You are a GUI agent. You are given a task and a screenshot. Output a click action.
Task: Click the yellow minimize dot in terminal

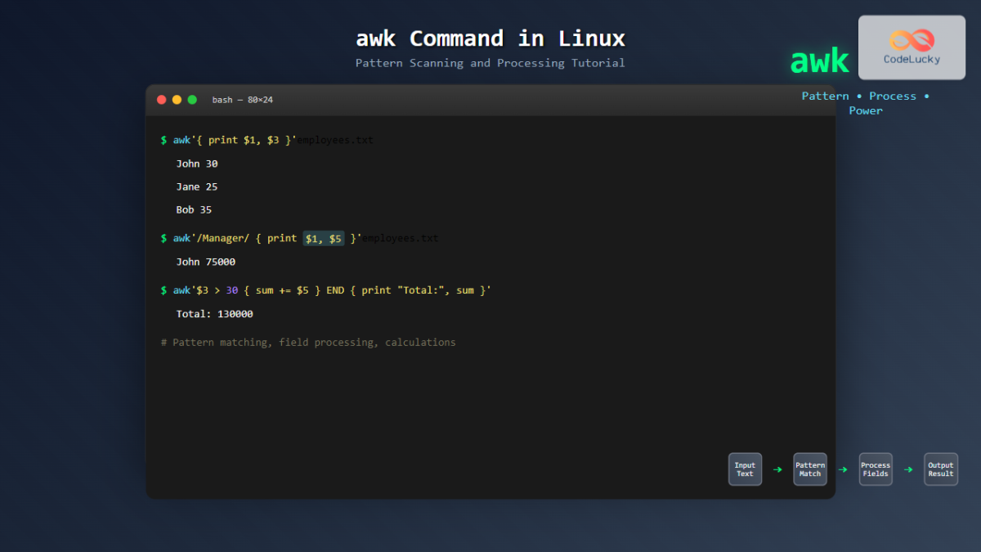tap(177, 100)
